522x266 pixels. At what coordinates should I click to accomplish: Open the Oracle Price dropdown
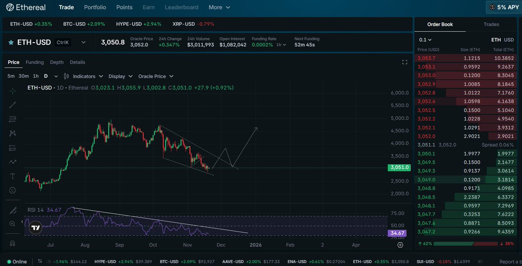[156, 76]
